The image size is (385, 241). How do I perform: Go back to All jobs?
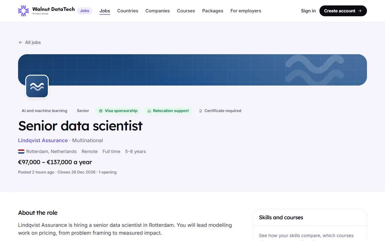point(29,42)
